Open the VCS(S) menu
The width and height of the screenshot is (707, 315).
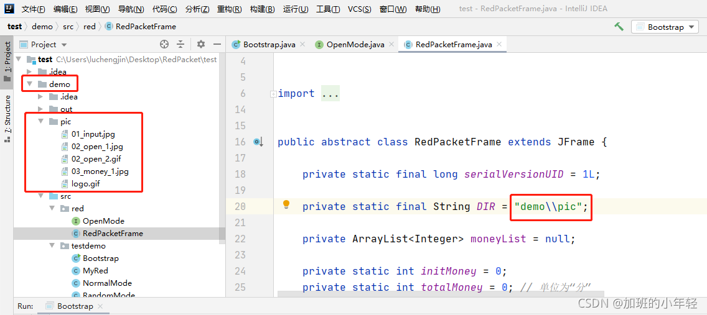360,9
